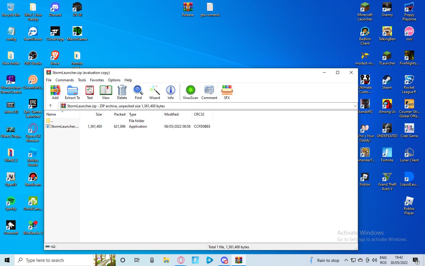Open the Options menu
The height and width of the screenshot is (266, 425).
pyautogui.click(x=114, y=80)
